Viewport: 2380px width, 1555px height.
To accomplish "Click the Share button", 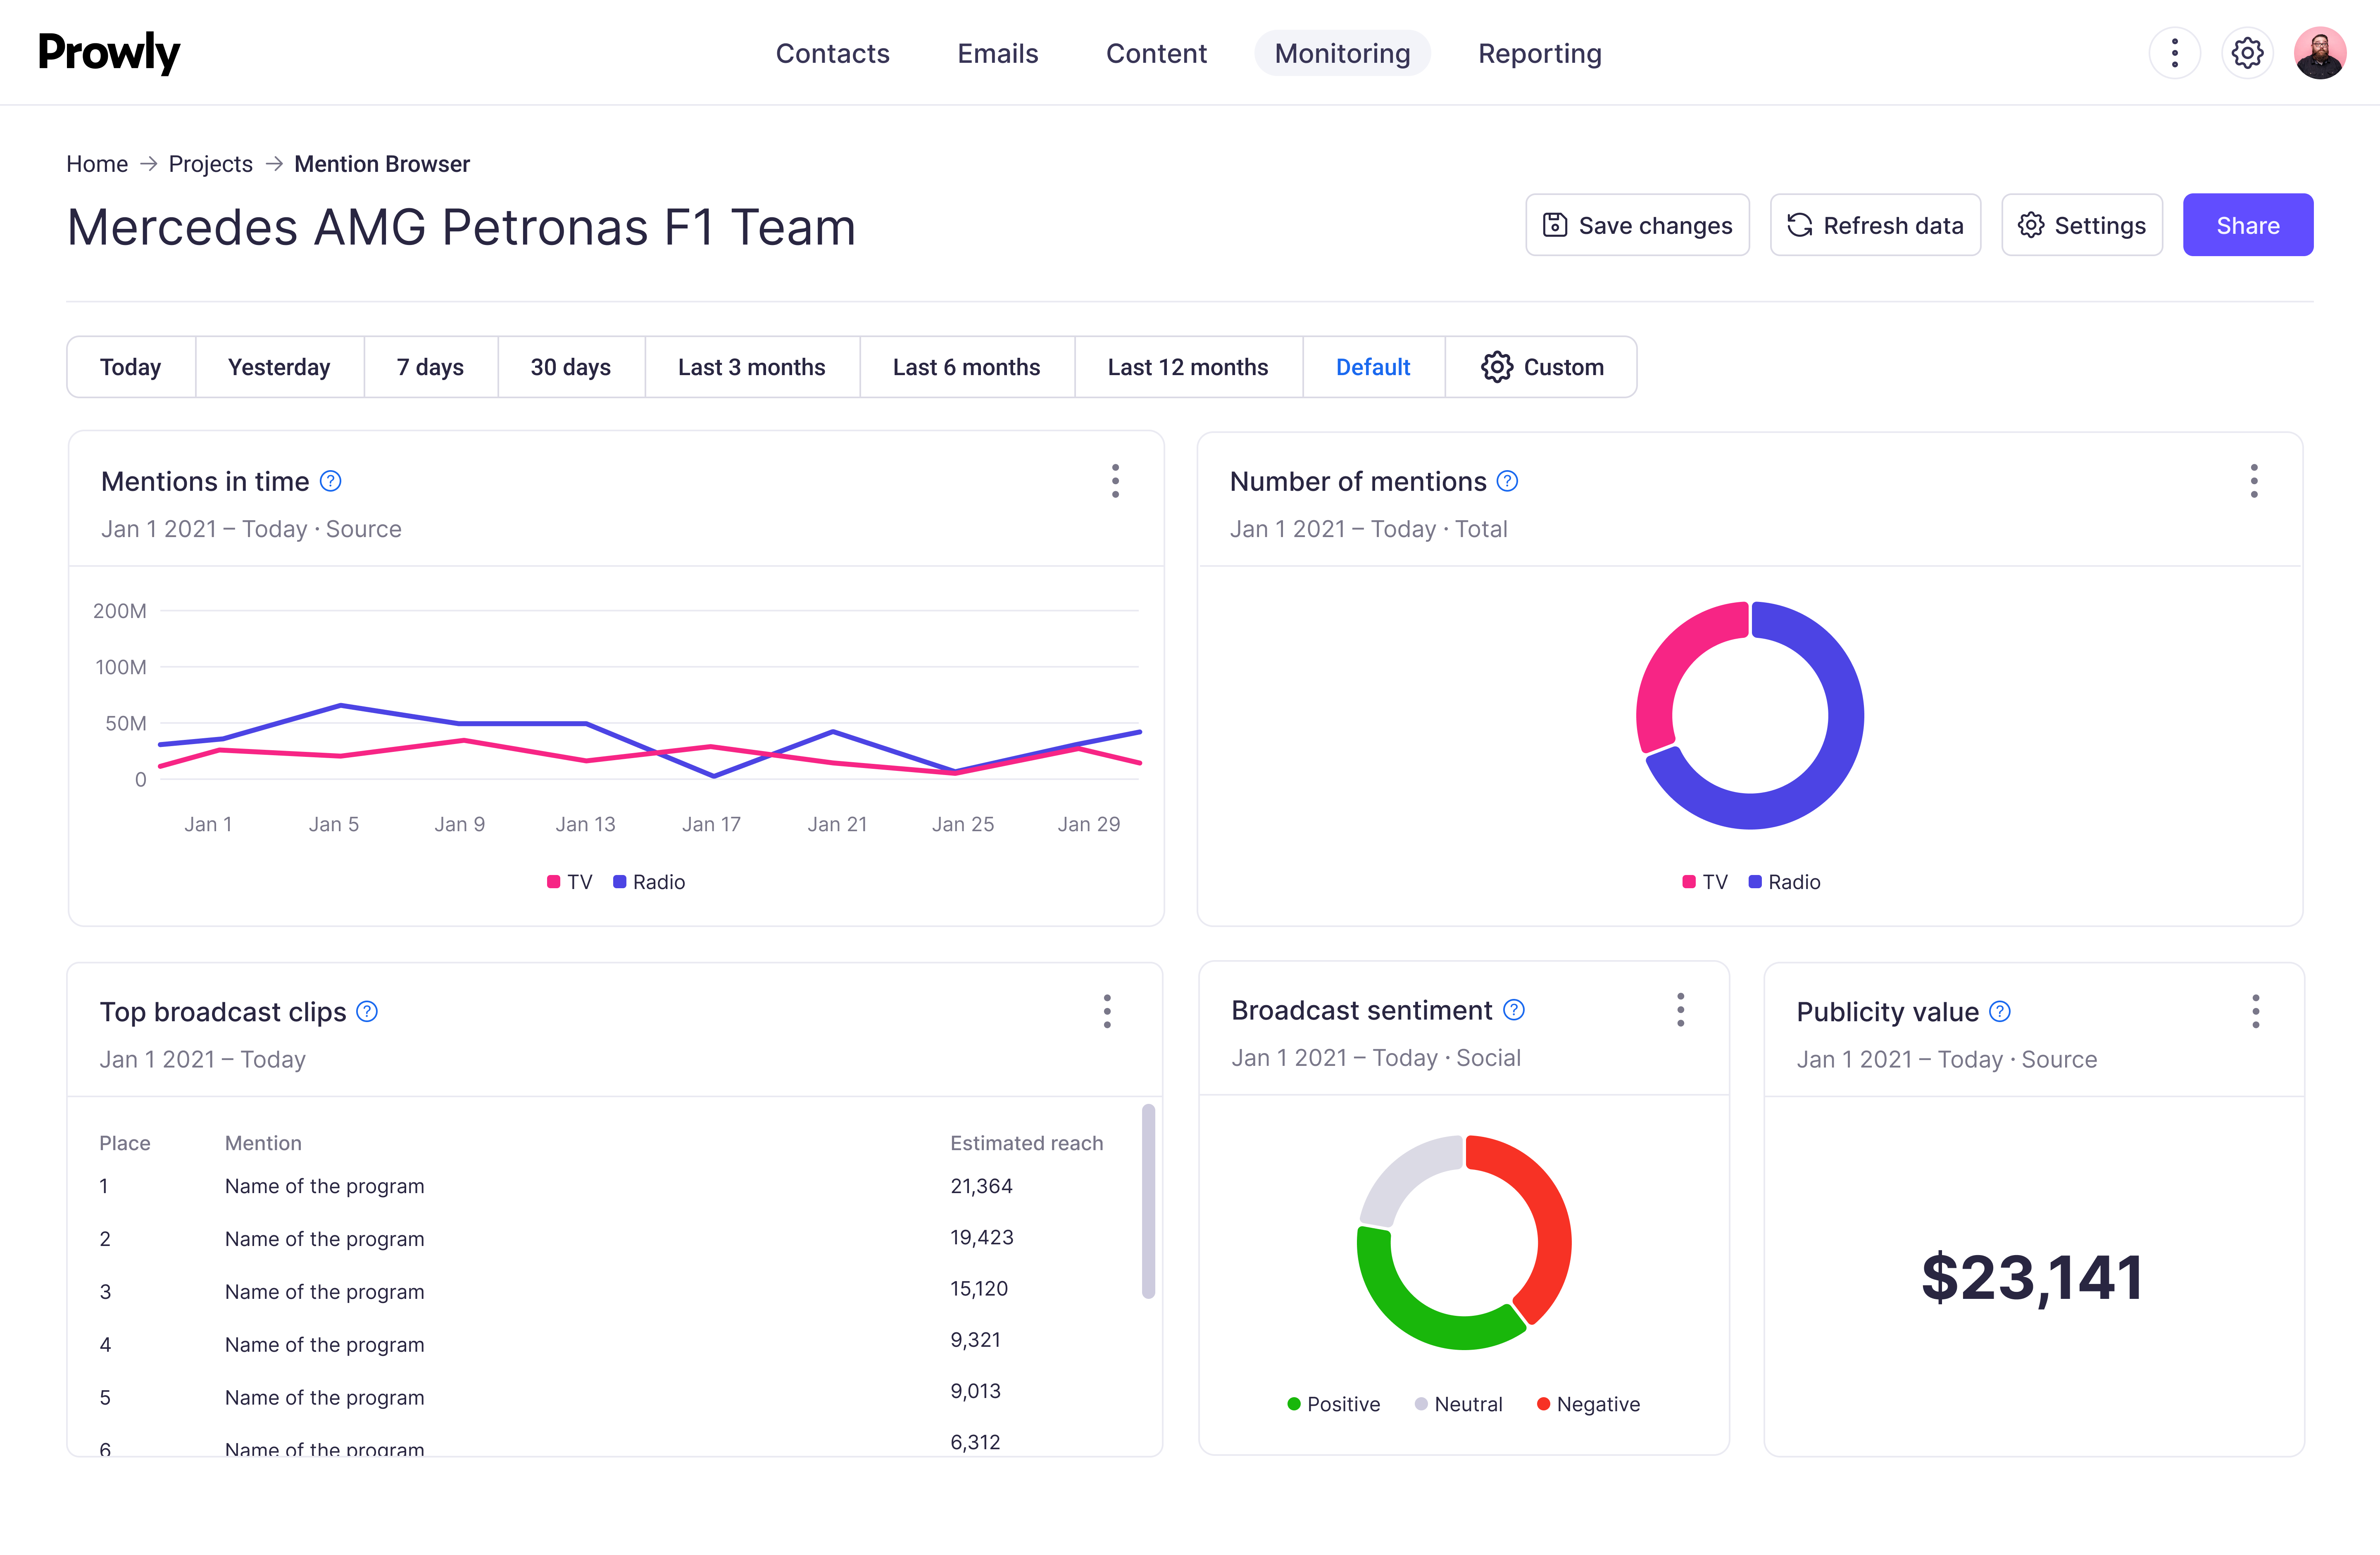I will pos(2248,225).
